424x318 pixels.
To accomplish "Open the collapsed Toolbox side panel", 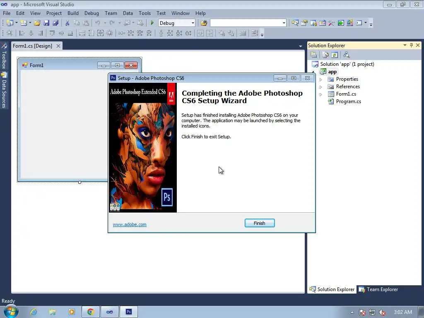I will point(4,56).
